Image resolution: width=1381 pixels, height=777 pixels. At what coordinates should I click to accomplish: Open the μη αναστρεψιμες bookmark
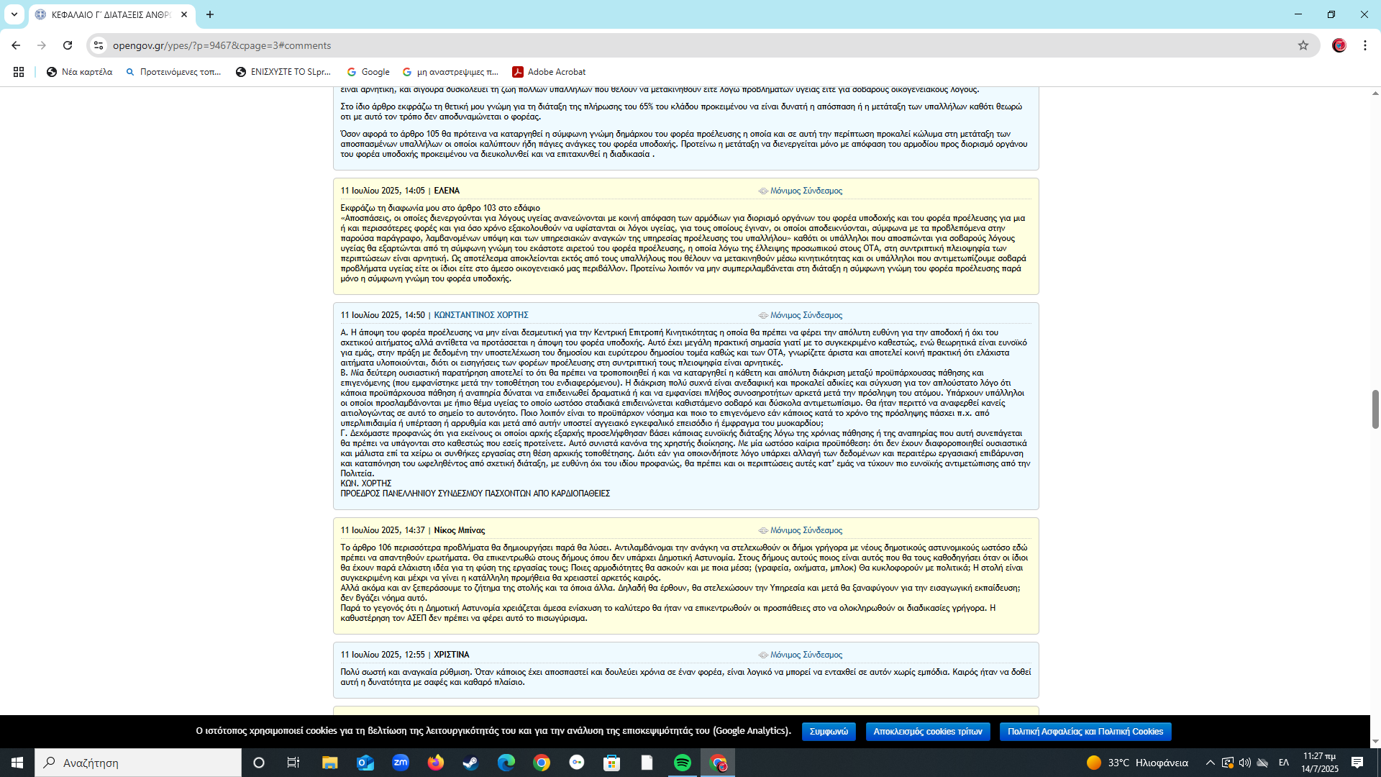click(450, 72)
